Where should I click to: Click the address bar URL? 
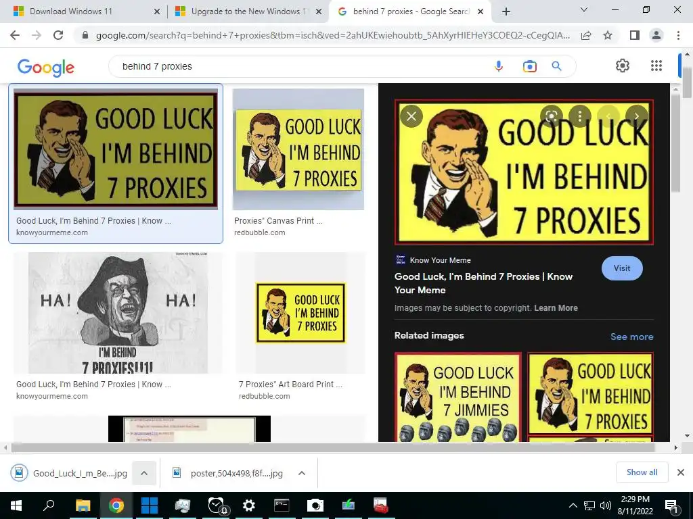[x=332, y=35]
